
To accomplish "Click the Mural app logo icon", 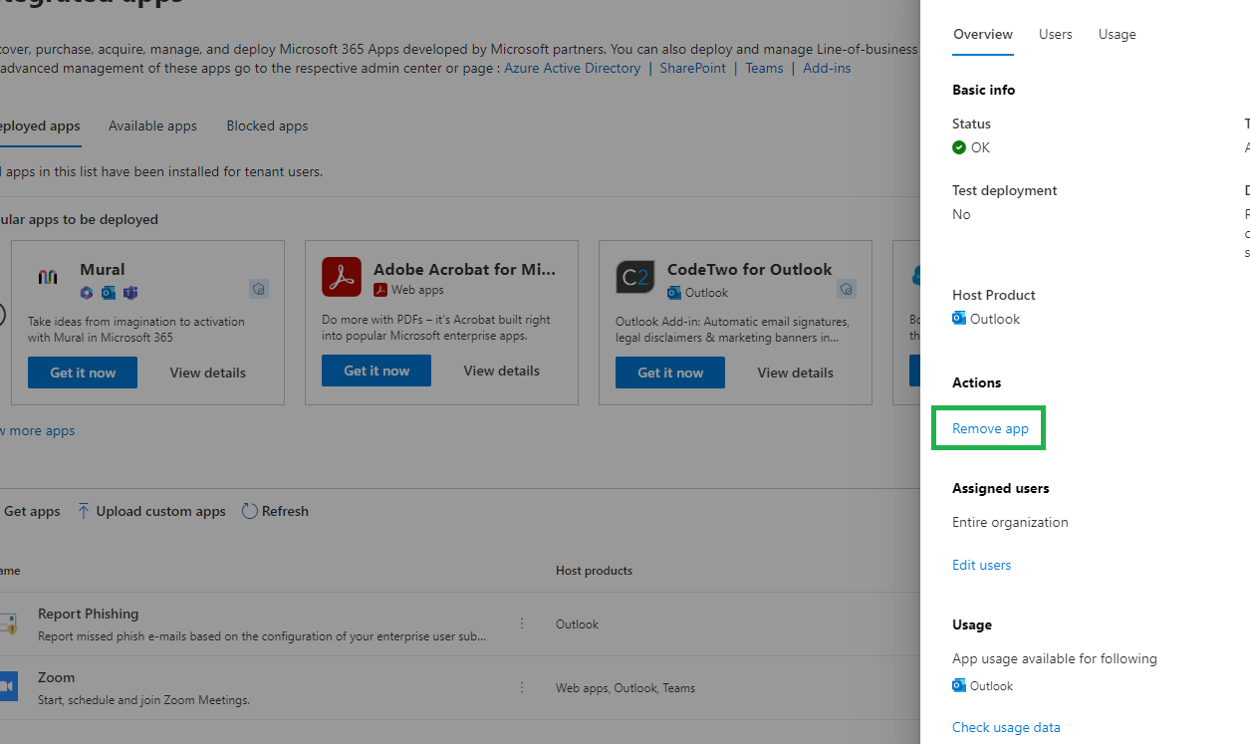I will (47, 277).
